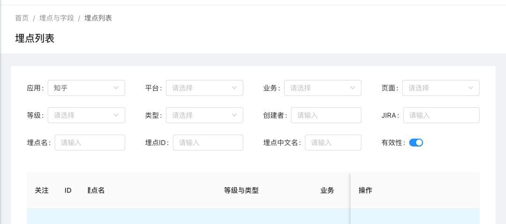Viewport: 506px width, 224px height.
Task: Open the 等级 select dropdown
Action: (x=86, y=115)
